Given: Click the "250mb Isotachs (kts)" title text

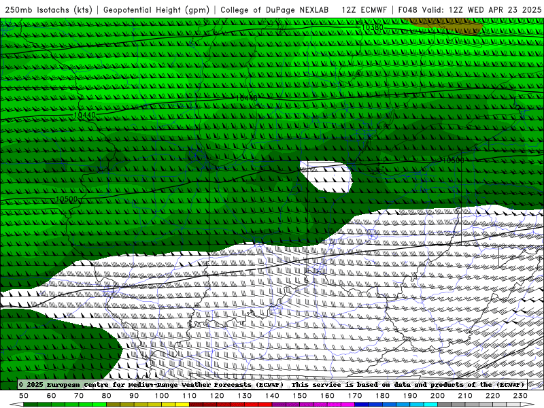Looking at the screenshot, I should point(49,10).
